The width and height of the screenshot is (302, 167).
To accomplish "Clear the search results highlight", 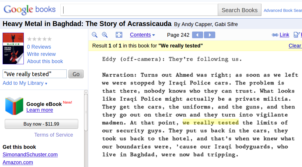I will [x=295, y=46].
